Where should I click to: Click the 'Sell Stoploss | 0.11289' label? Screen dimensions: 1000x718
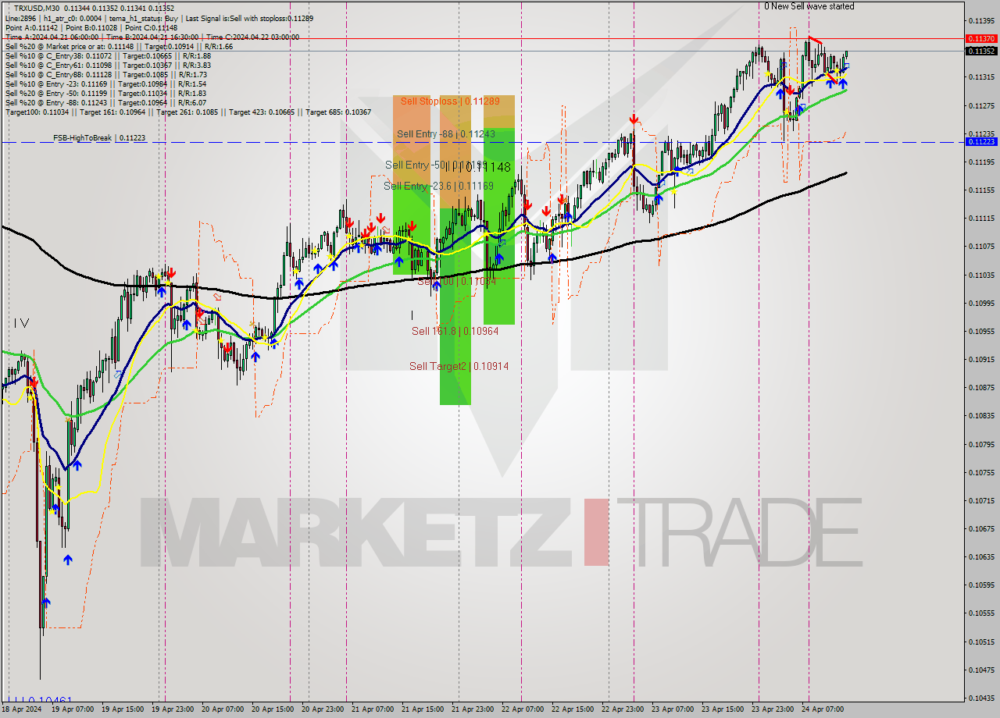point(450,101)
